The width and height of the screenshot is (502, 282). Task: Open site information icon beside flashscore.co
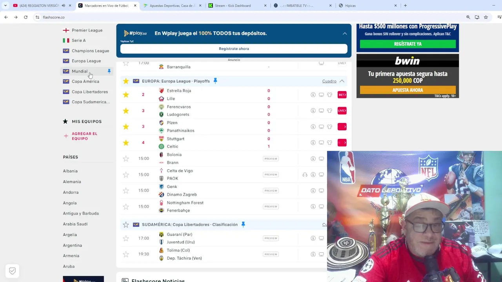(x=37, y=17)
